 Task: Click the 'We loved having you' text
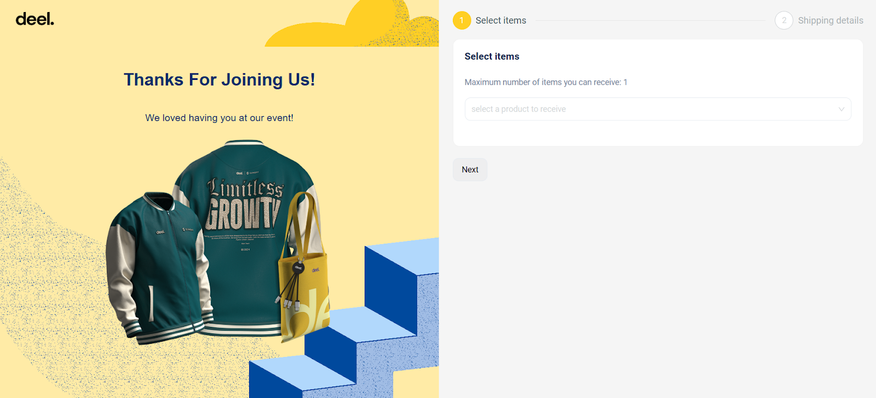(219, 118)
